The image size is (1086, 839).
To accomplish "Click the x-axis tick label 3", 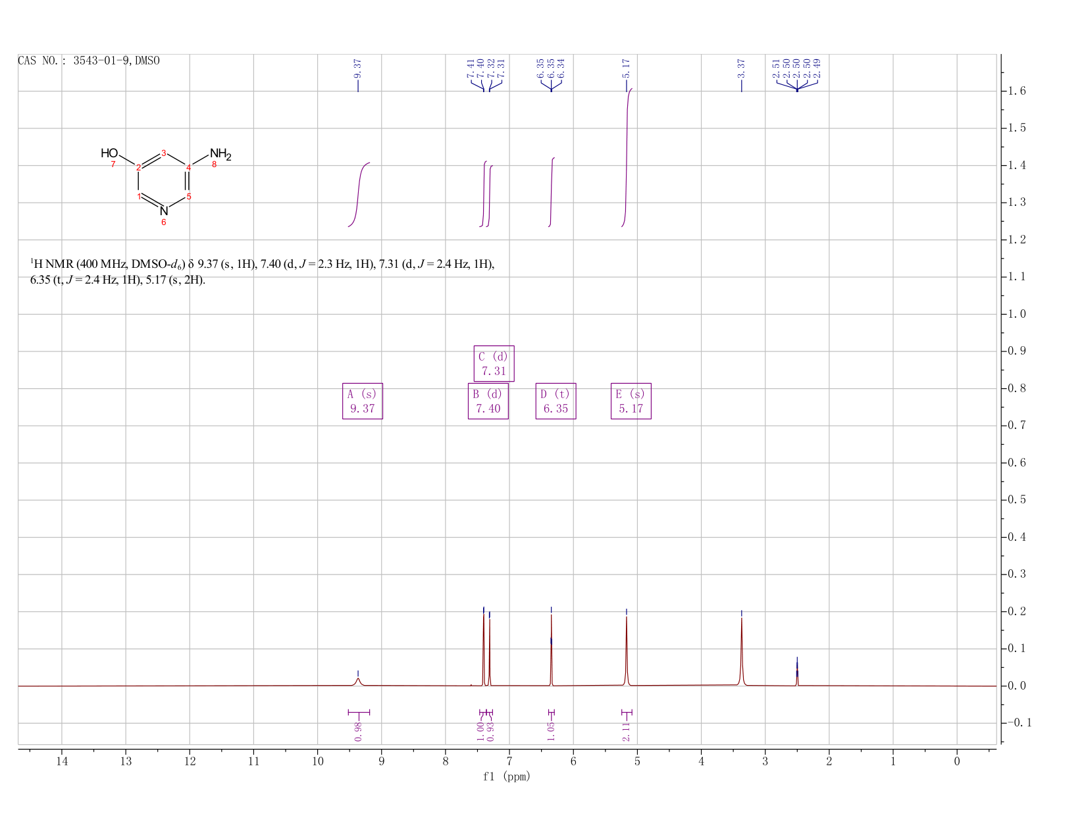I will click(x=765, y=761).
